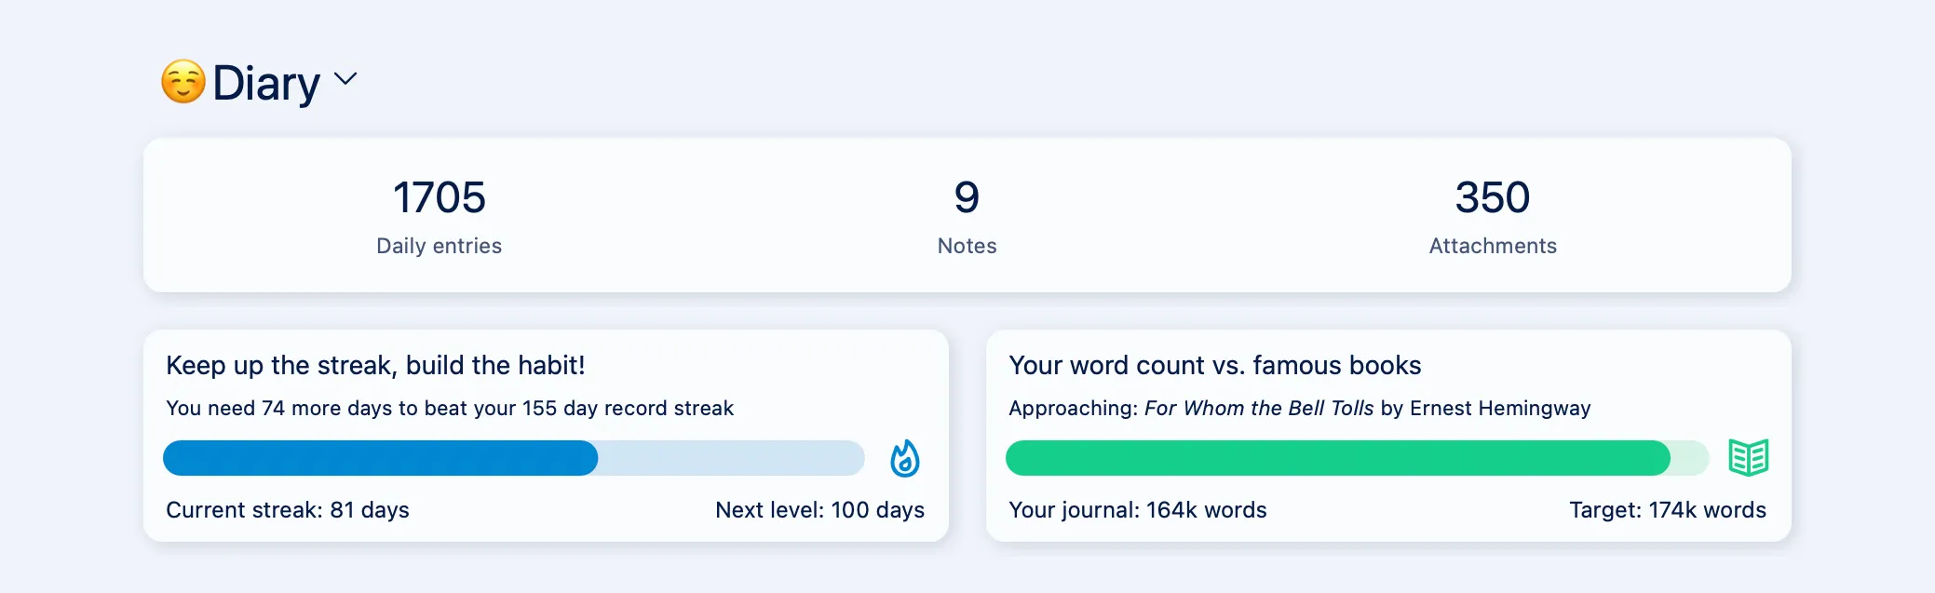Click the Next level 100 days label

click(x=819, y=510)
